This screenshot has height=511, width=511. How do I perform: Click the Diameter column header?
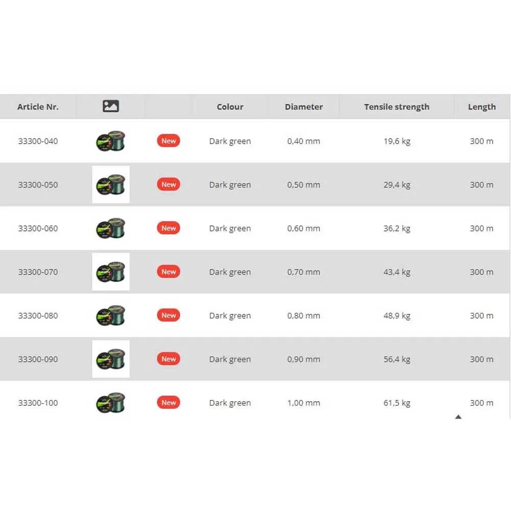[x=304, y=107]
